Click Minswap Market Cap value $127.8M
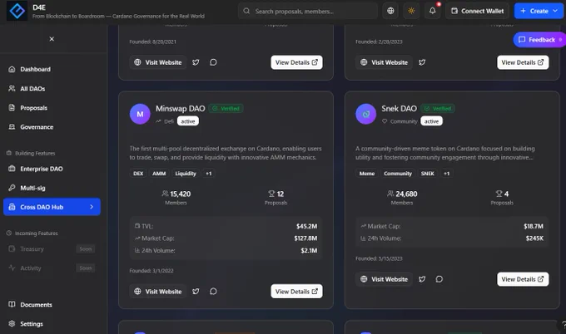 [305, 238]
